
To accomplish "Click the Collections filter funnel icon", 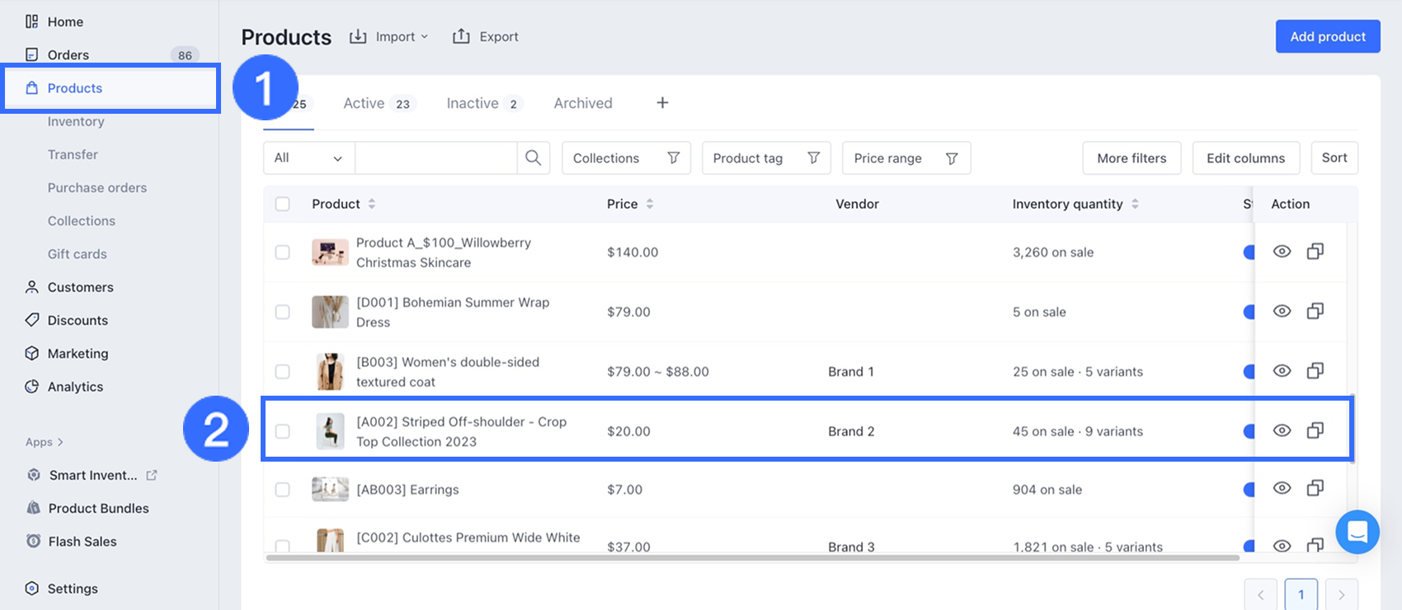I will click(x=673, y=158).
